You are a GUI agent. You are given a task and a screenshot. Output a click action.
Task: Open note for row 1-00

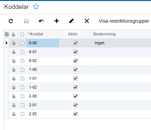pyautogui.click(x=22, y=70)
